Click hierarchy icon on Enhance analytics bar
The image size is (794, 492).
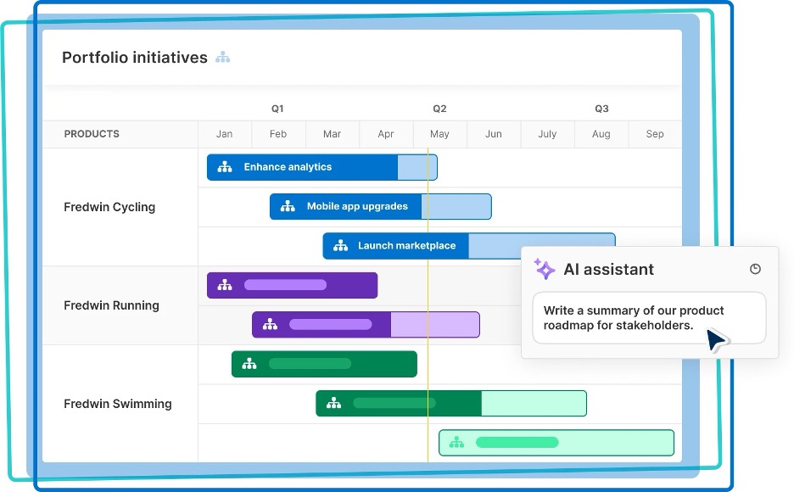(225, 167)
